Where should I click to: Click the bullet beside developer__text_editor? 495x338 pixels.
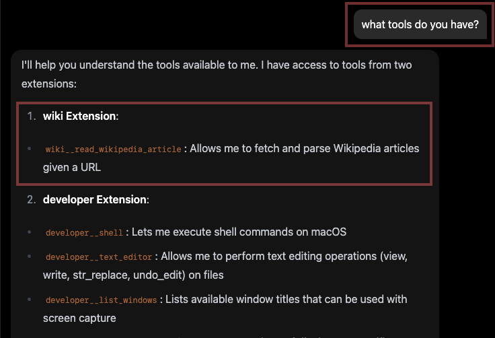[x=30, y=257]
